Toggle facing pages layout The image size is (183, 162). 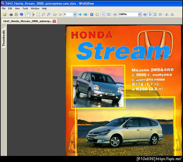point(109,15)
